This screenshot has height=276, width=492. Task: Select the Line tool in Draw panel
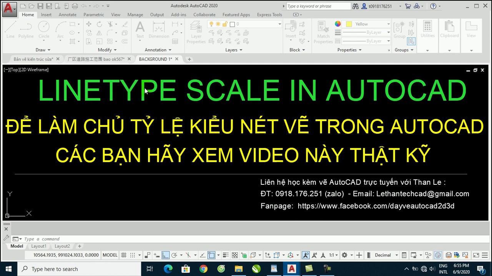point(10,30)
